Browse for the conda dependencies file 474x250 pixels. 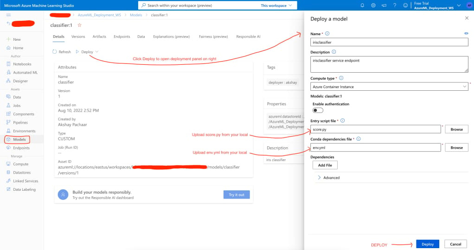pyautogui.click(x=456, y=148)
